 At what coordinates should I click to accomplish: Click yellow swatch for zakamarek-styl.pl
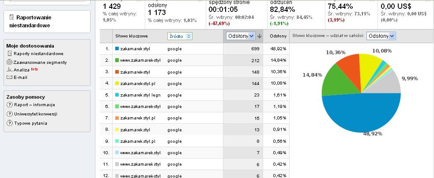click(x=117, y=83)
